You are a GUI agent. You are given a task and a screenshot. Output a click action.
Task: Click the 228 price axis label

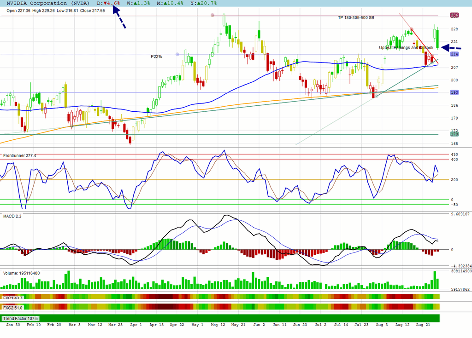pyautogui.click(x=454, y=29)
